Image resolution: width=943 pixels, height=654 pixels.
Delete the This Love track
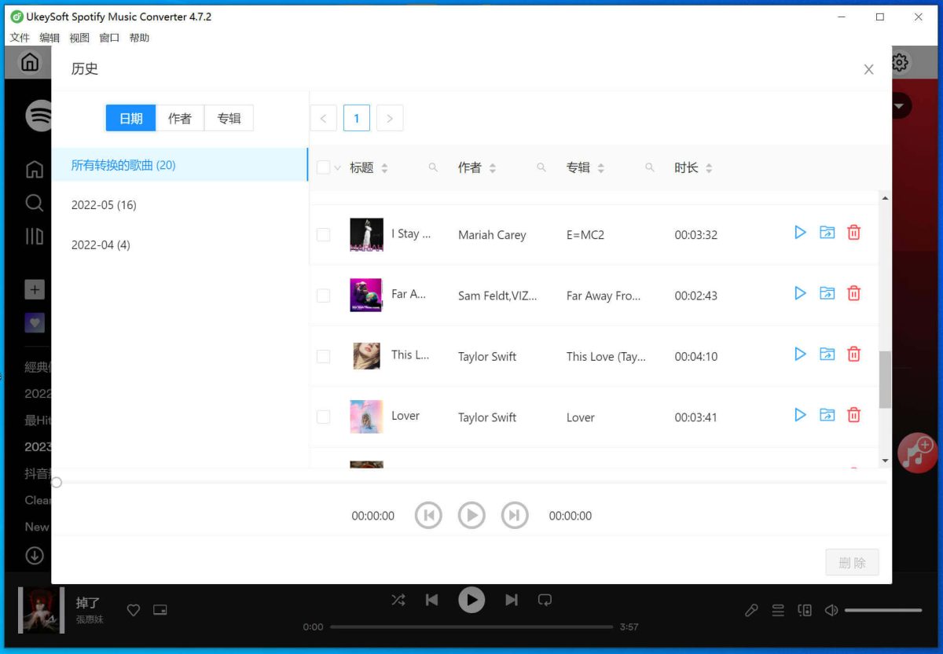tap(853, 355)
